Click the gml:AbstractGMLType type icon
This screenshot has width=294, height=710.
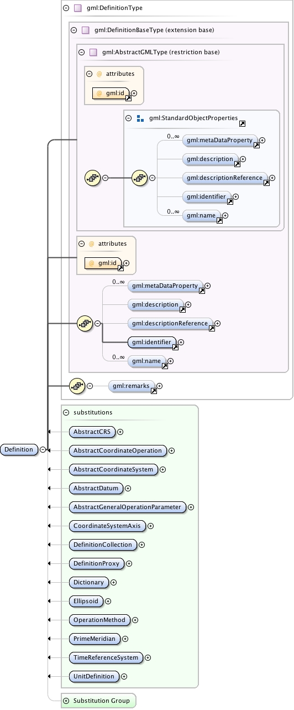(93, 52)
